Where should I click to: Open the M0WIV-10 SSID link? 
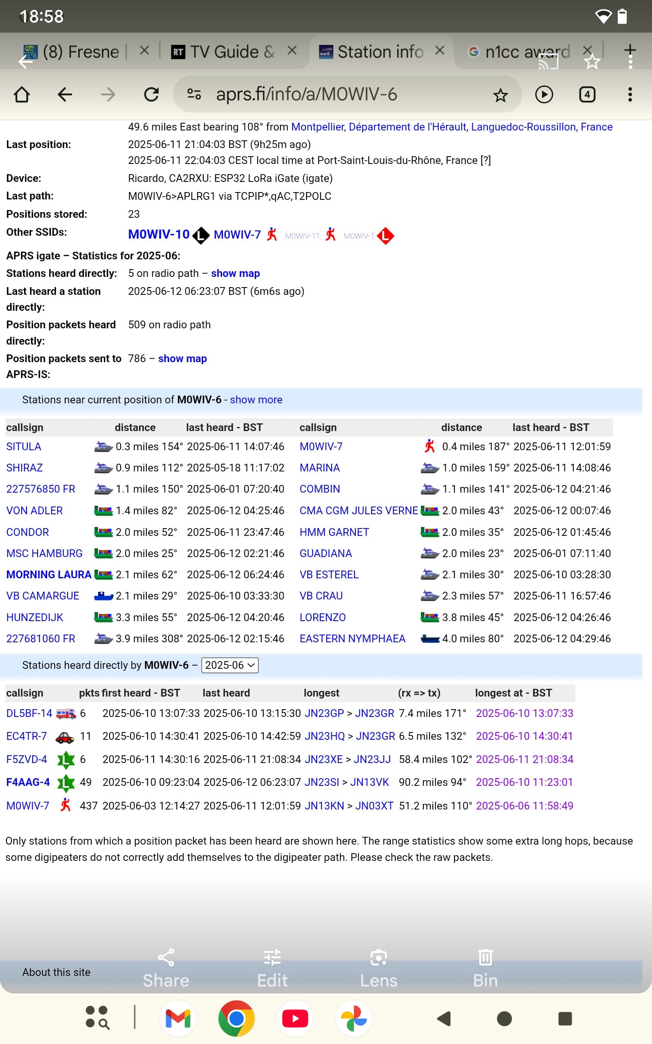[x=159, y=234]
